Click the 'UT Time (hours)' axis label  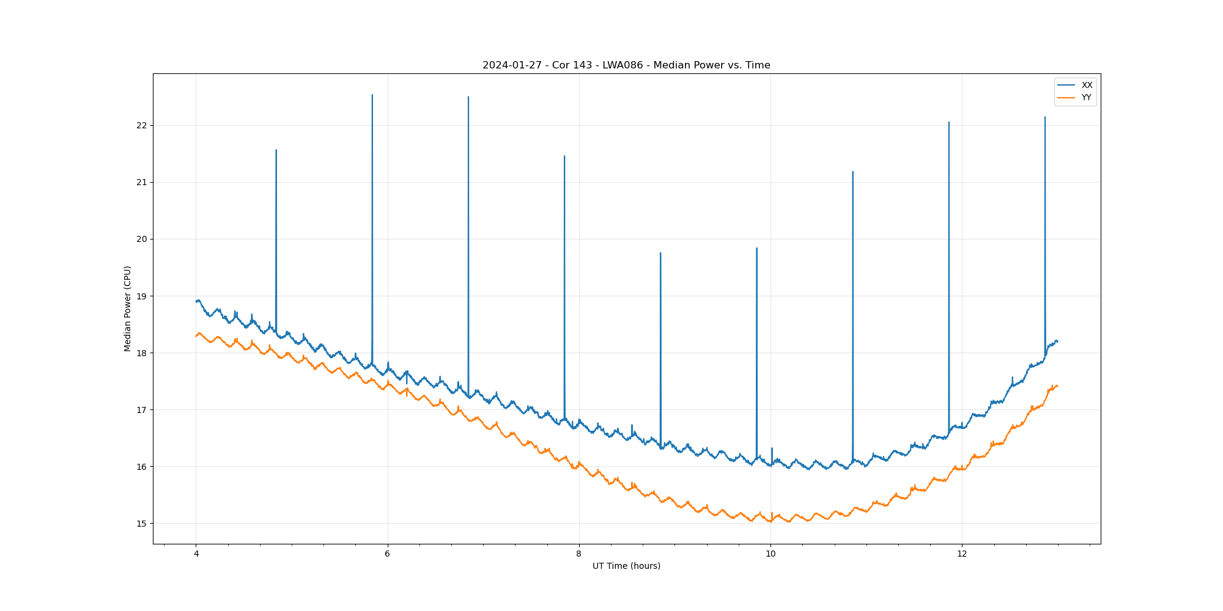(626, 566)
